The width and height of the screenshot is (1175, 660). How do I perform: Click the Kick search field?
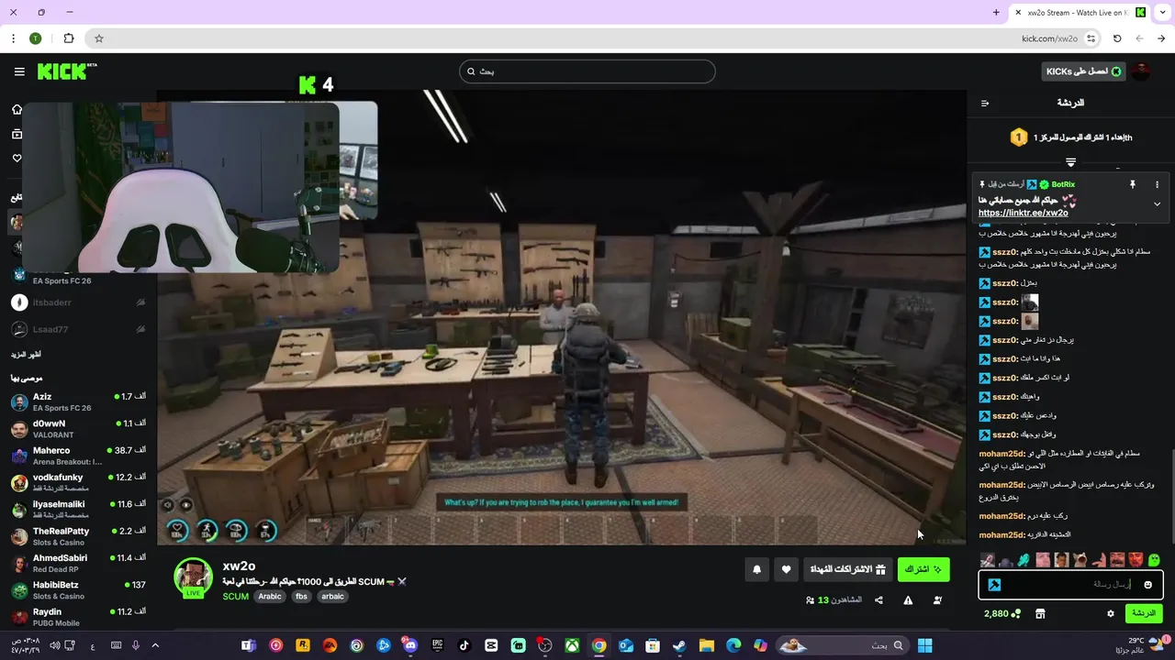click(587, 71)
